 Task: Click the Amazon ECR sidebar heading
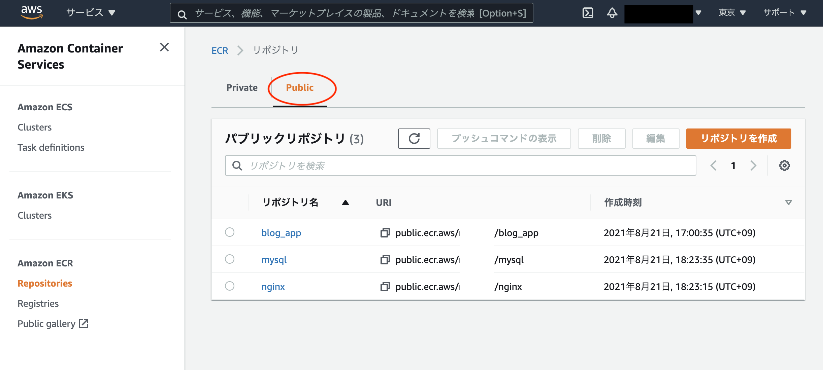[45, 263]
